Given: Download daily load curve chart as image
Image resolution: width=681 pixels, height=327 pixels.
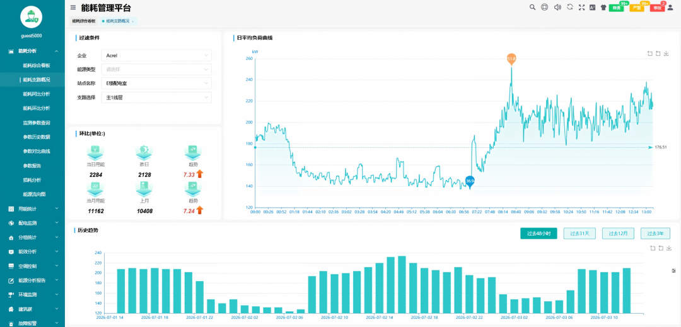Looking at the screenshot, I should pyautogui.click(x=666, y=53).
